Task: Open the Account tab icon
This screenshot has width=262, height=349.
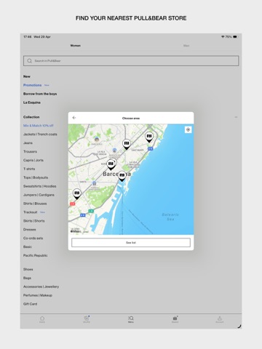Action: click(220, 319)
